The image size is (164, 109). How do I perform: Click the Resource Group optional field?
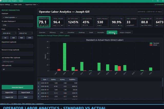(17, 54)
